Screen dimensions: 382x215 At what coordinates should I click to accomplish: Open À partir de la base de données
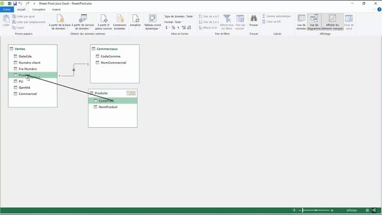tap(60, 22)
